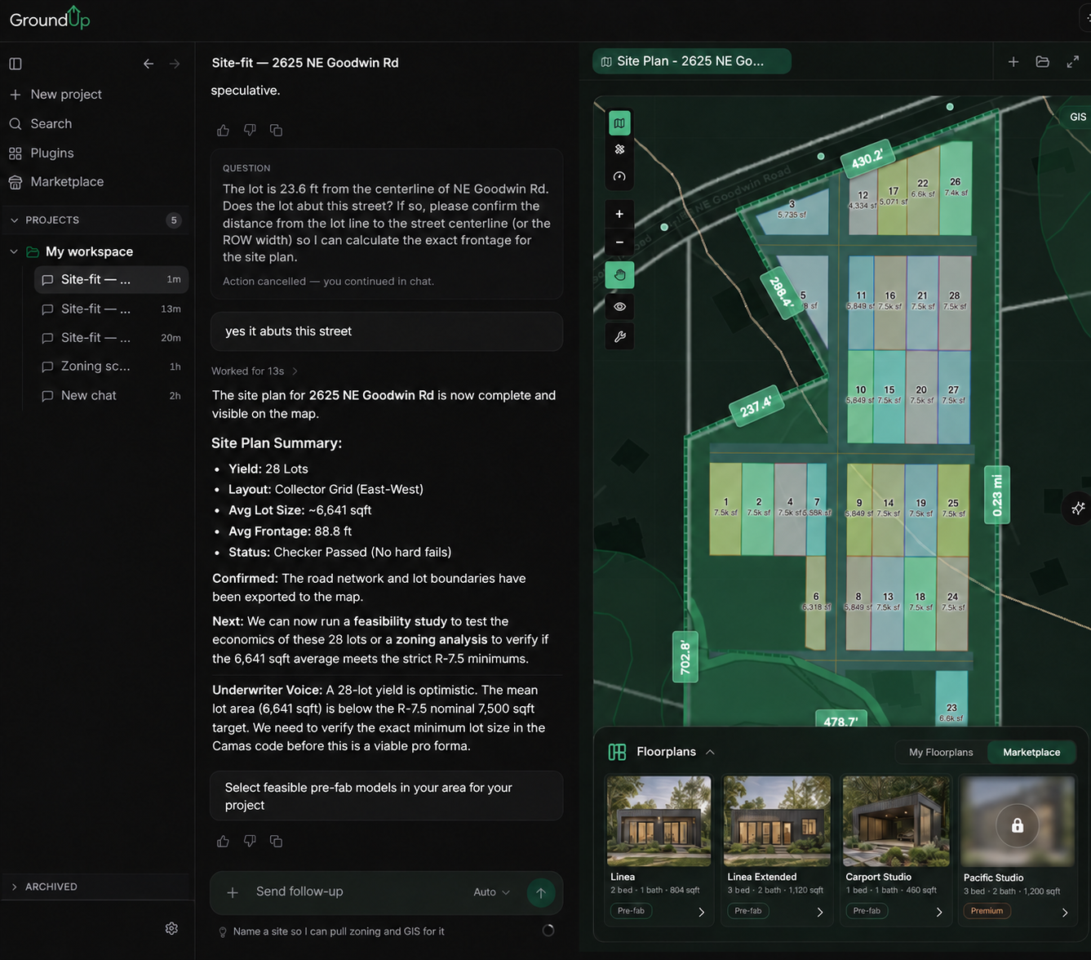This screenshot has width=1091, height=960.
Task: Expand Linea card with its arrow
Action: pos(701,913)
